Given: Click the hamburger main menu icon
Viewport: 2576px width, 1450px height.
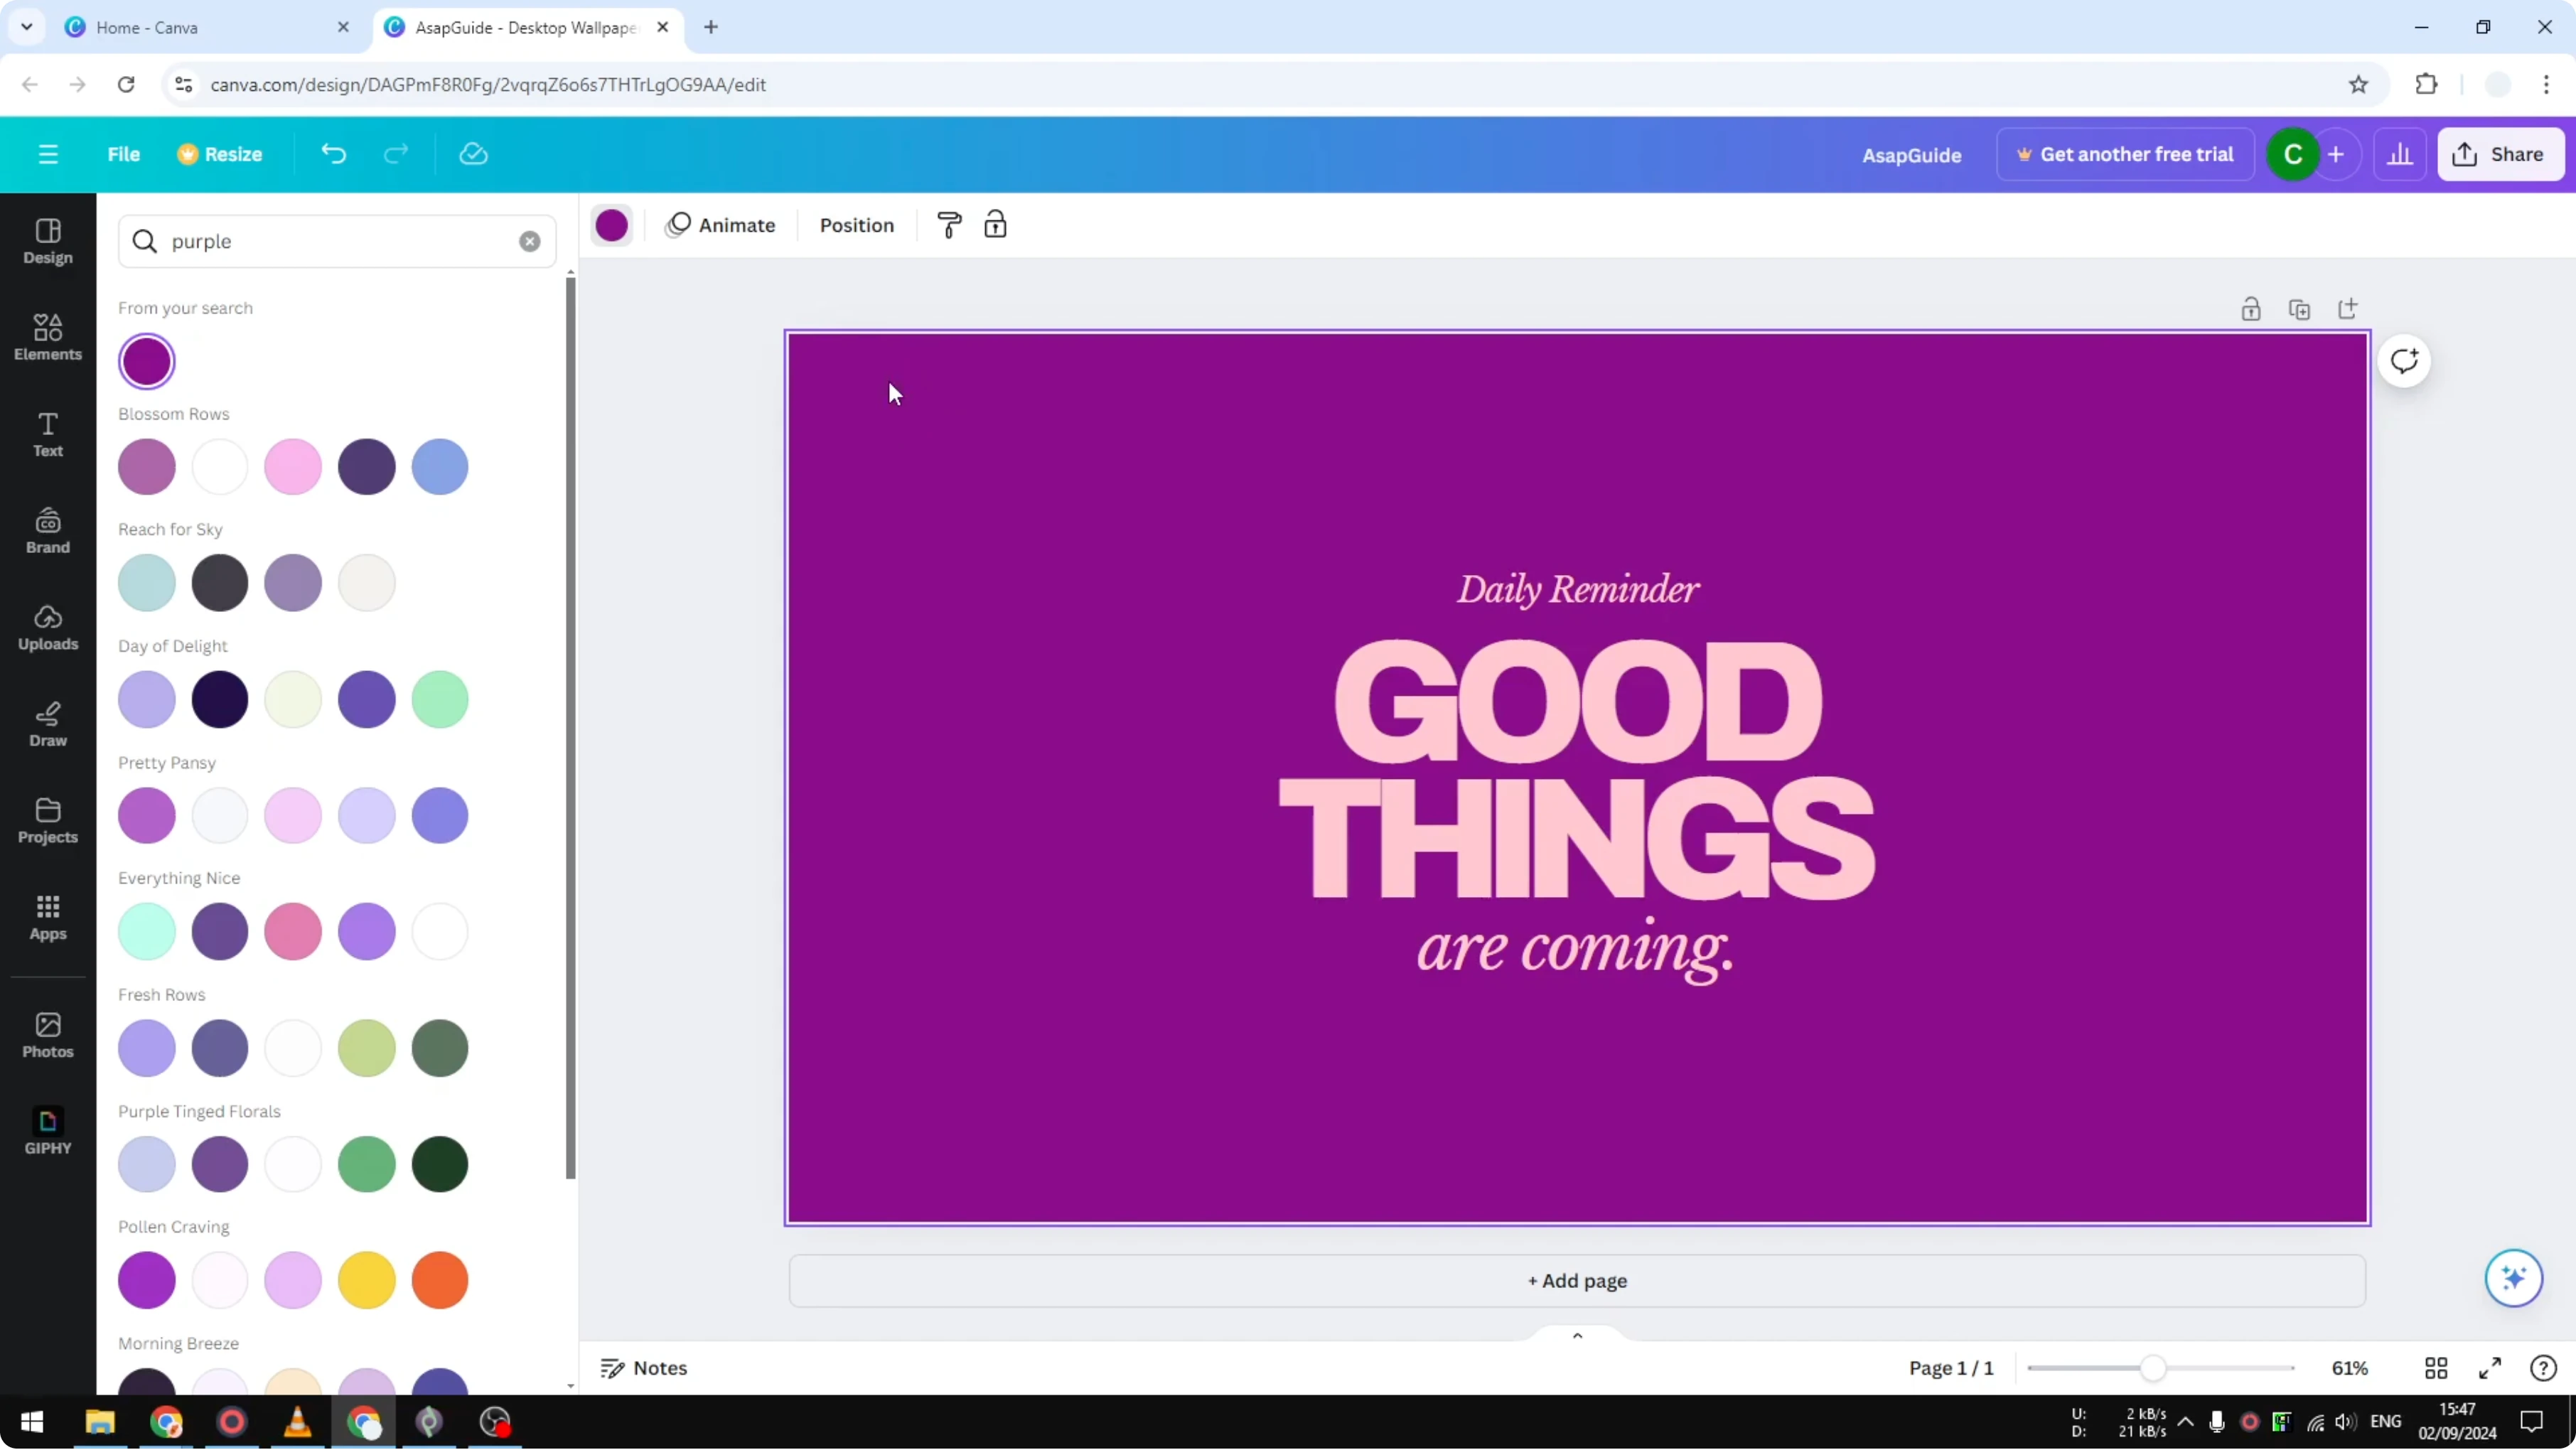Looking at the screenshot, I should 48,154.
